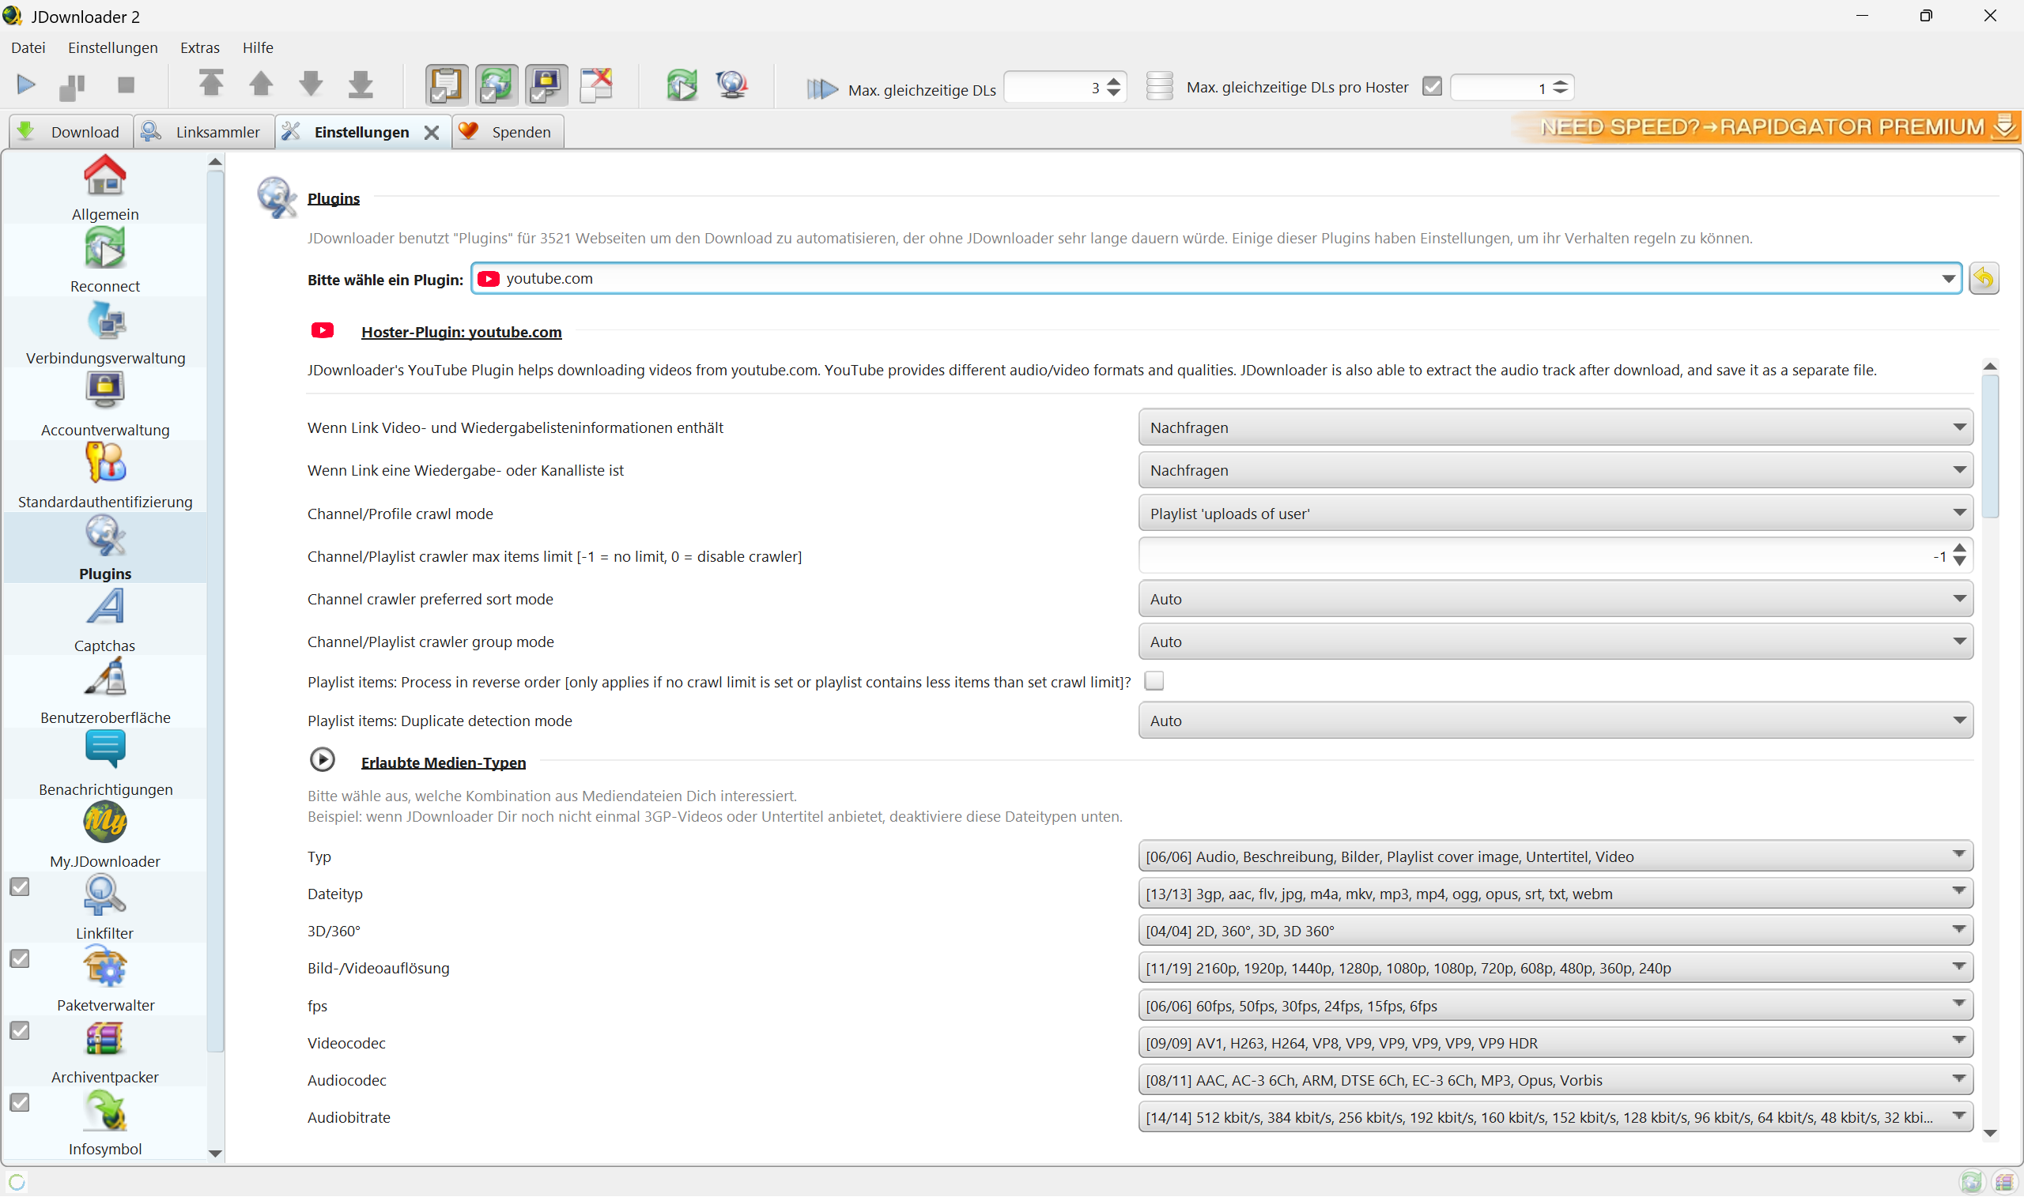Screen dimensions: 2024x1197
Task: Open the Datei menu
Action: click(x=28, y=47)
